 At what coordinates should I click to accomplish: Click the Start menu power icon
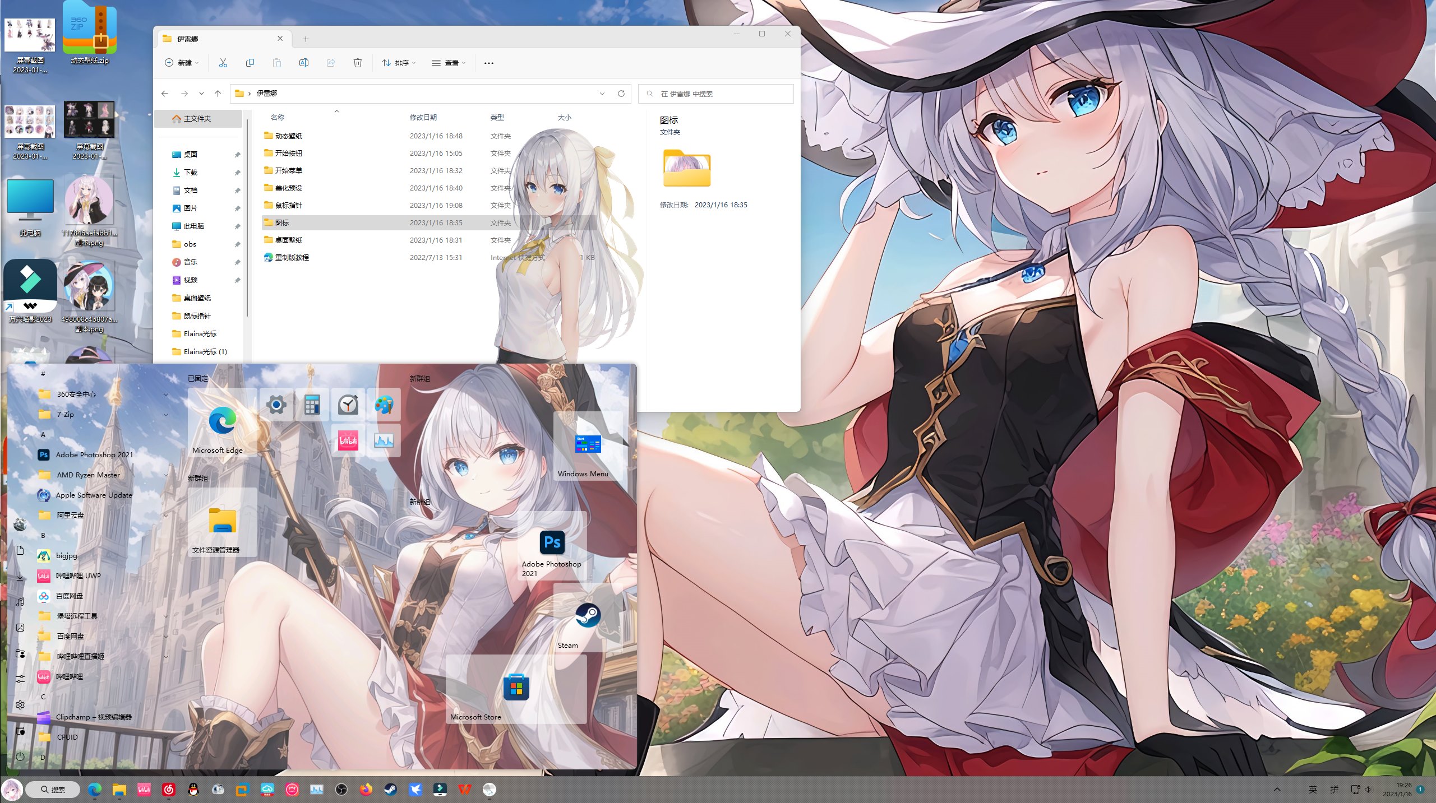(x=20, y=756)
